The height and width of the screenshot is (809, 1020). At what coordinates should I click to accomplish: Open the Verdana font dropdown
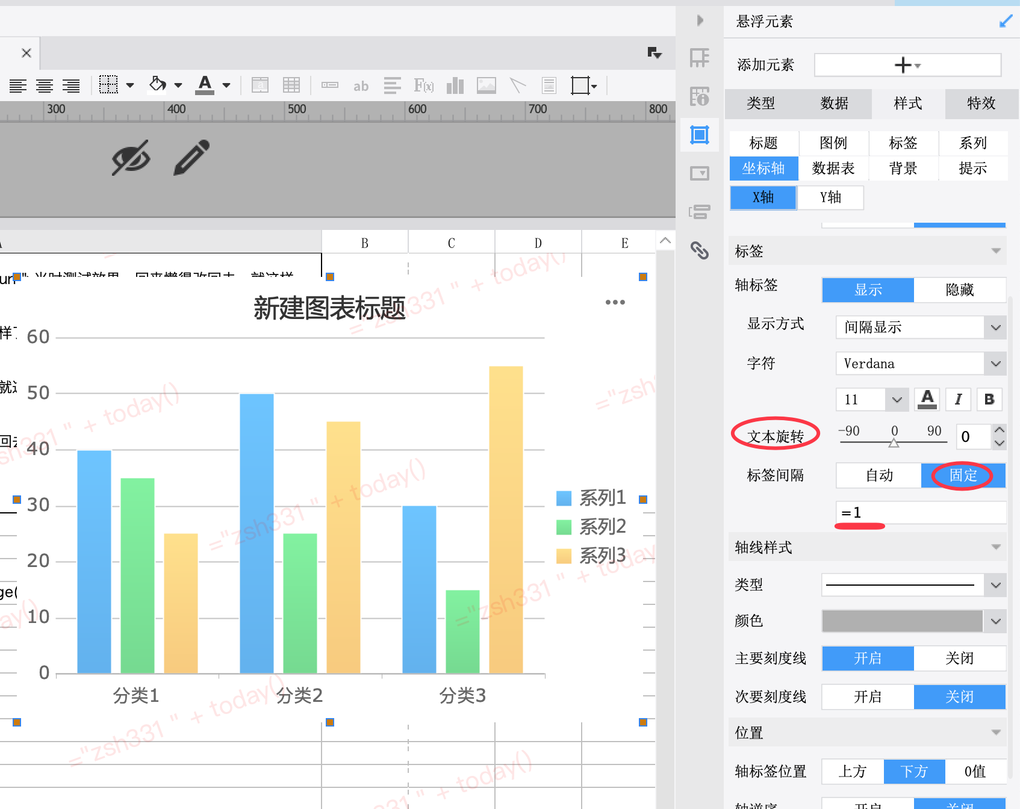click(x=921, y=364)
